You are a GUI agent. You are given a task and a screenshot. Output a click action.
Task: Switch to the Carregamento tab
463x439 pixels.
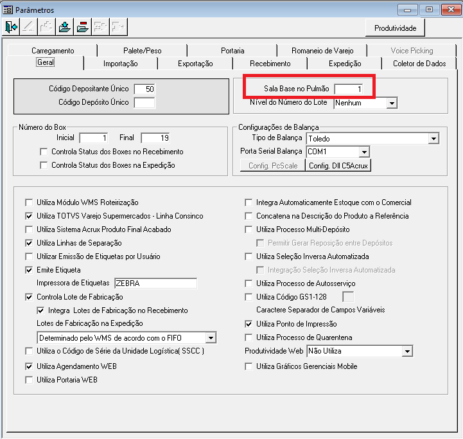point(53,51)
